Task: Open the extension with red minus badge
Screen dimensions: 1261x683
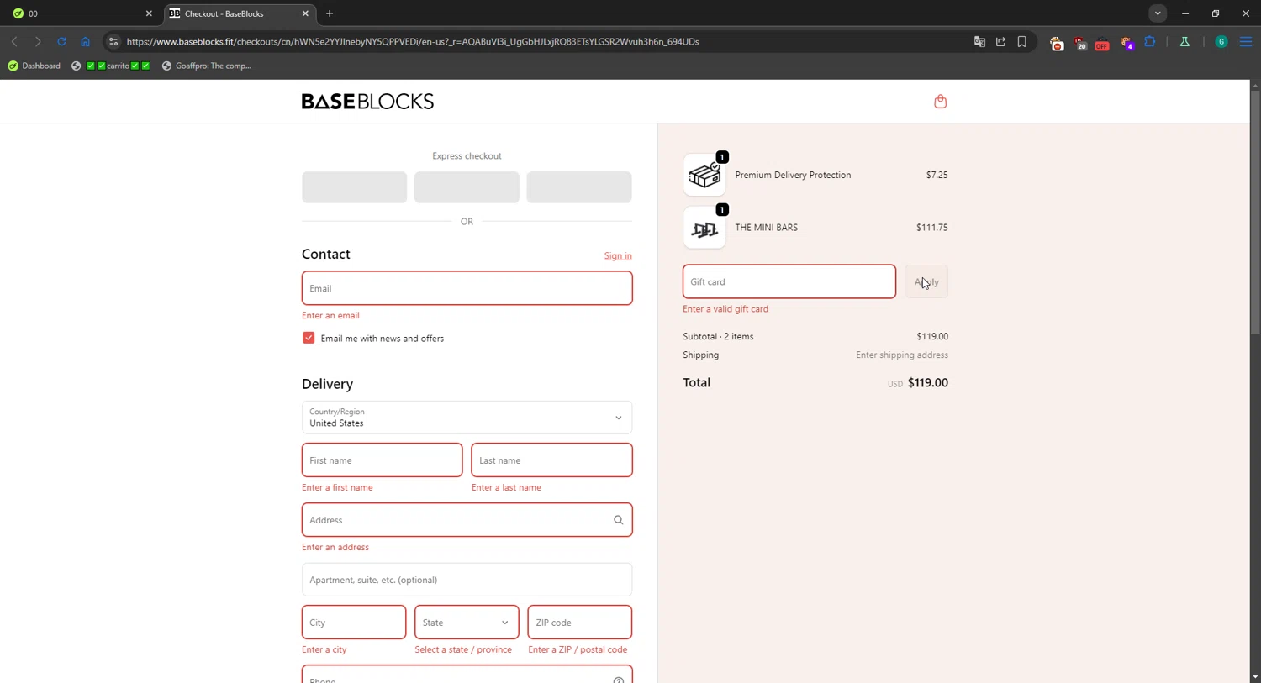Action: (x=1057, y=43)
